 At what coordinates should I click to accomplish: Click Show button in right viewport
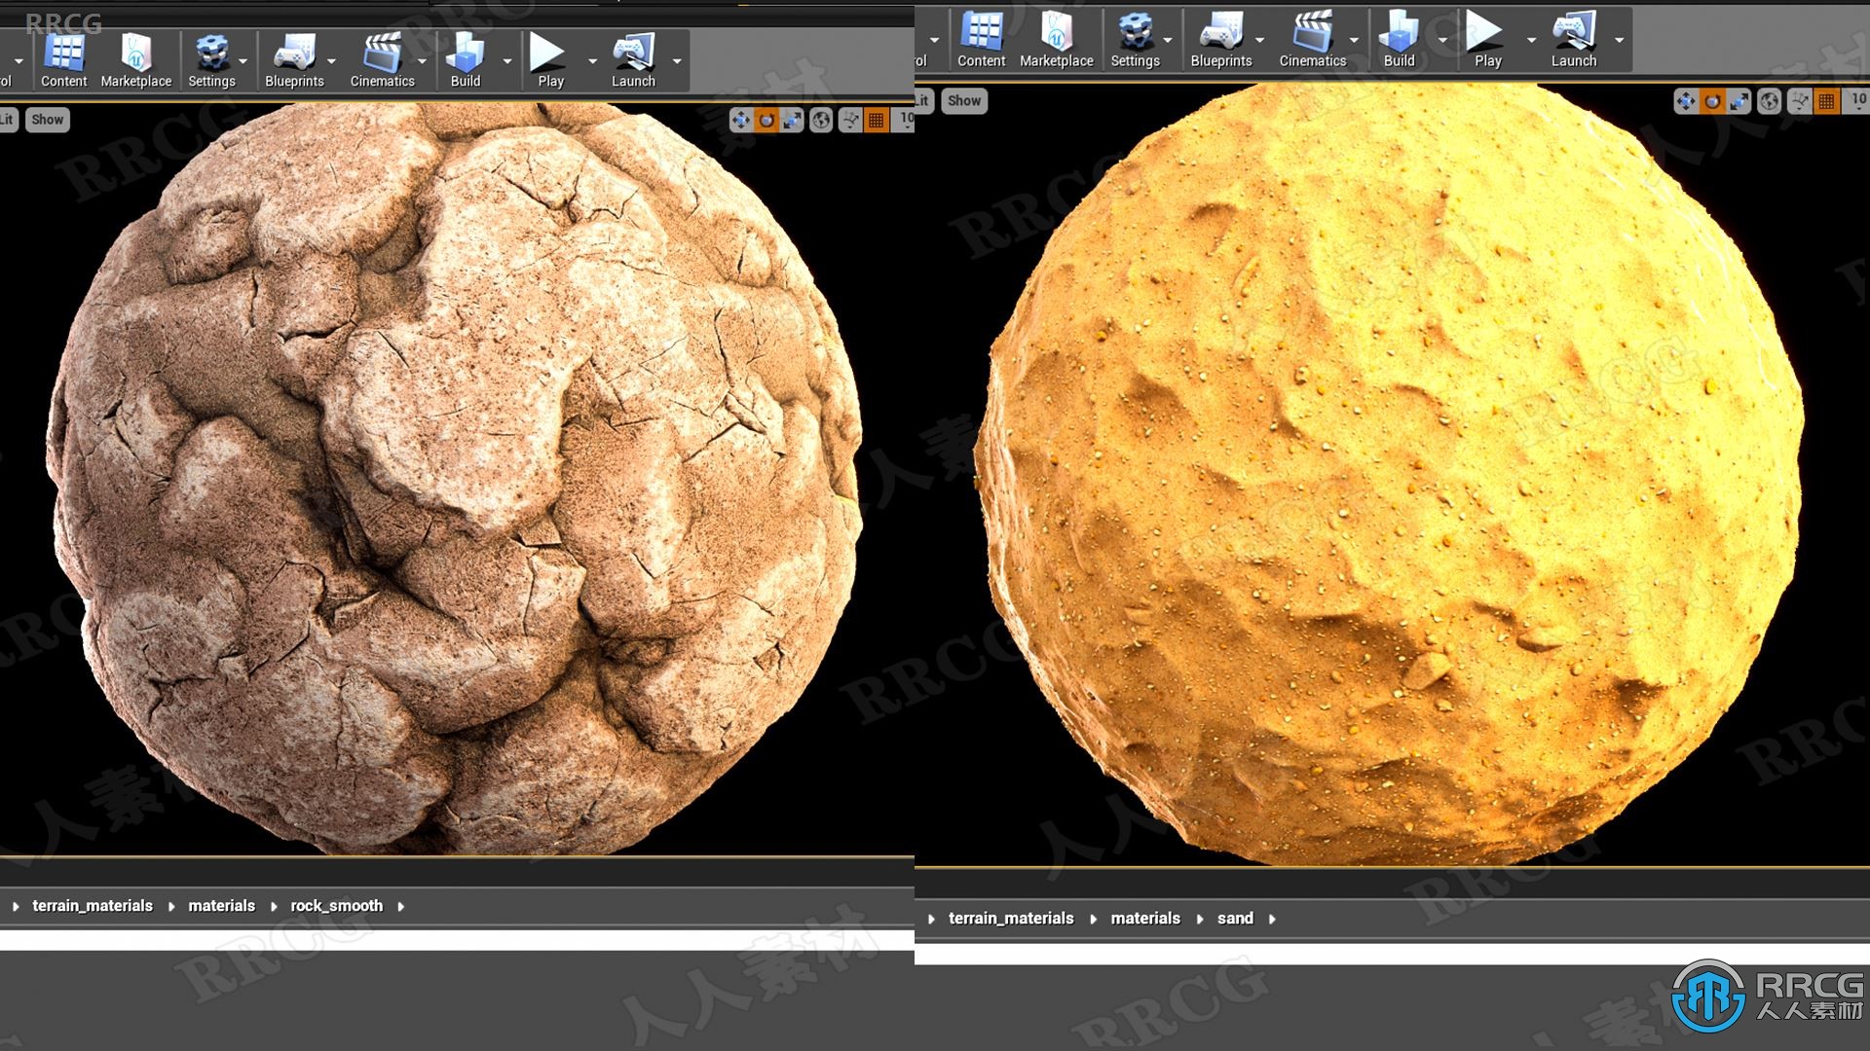point(966,100)
